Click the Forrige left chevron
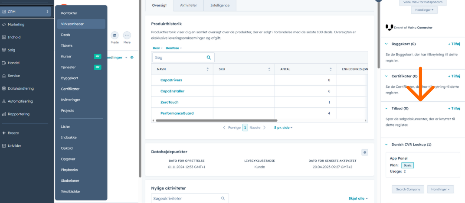465x203 pixels. 225,128
